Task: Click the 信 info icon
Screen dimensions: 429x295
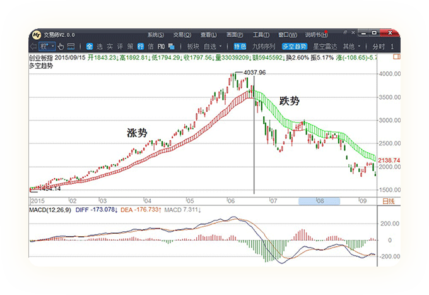Action: point(151,46)
